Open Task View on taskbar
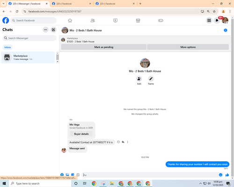The width and height of the screenshot is (234, 187). point(85,183)
